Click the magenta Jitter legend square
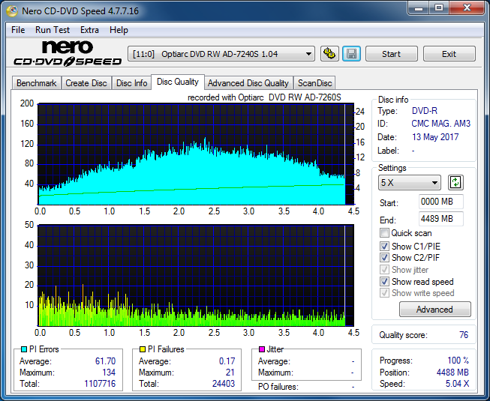Viewport: 490px width, 401px height. click(x=262, y=349)
